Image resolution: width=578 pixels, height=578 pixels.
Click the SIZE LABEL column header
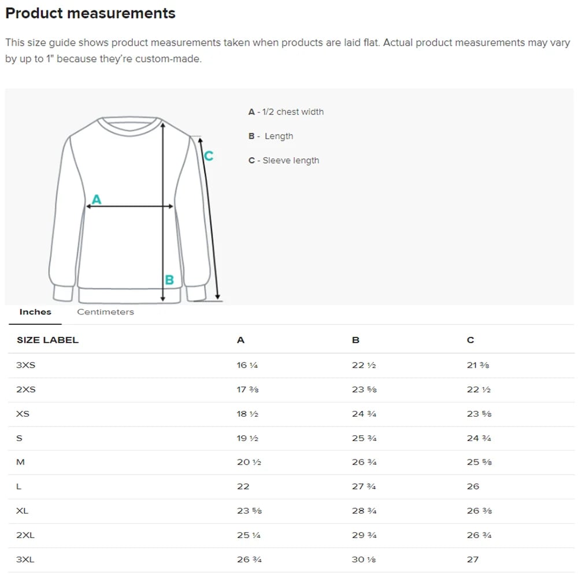click(47, 340)
